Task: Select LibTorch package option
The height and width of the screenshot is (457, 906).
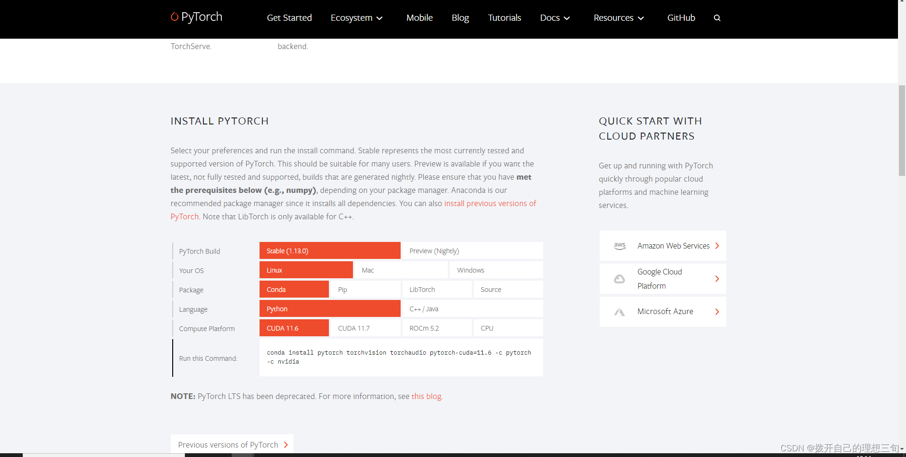Action: [437, 290]
